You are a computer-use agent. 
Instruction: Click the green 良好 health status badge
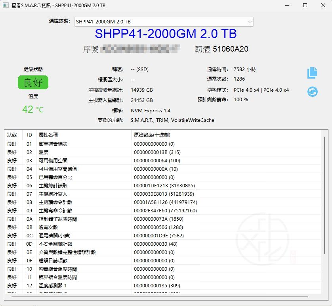coord(33,82)
